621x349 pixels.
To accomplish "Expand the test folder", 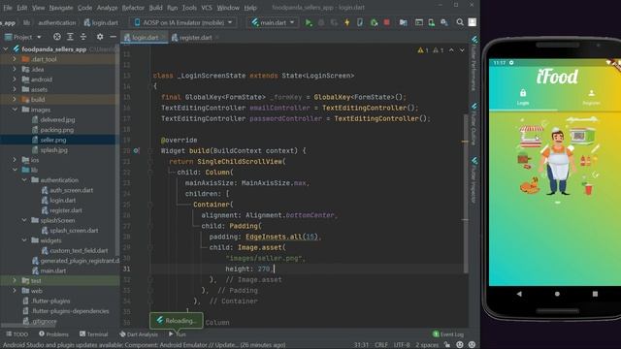I will point(15,280).
